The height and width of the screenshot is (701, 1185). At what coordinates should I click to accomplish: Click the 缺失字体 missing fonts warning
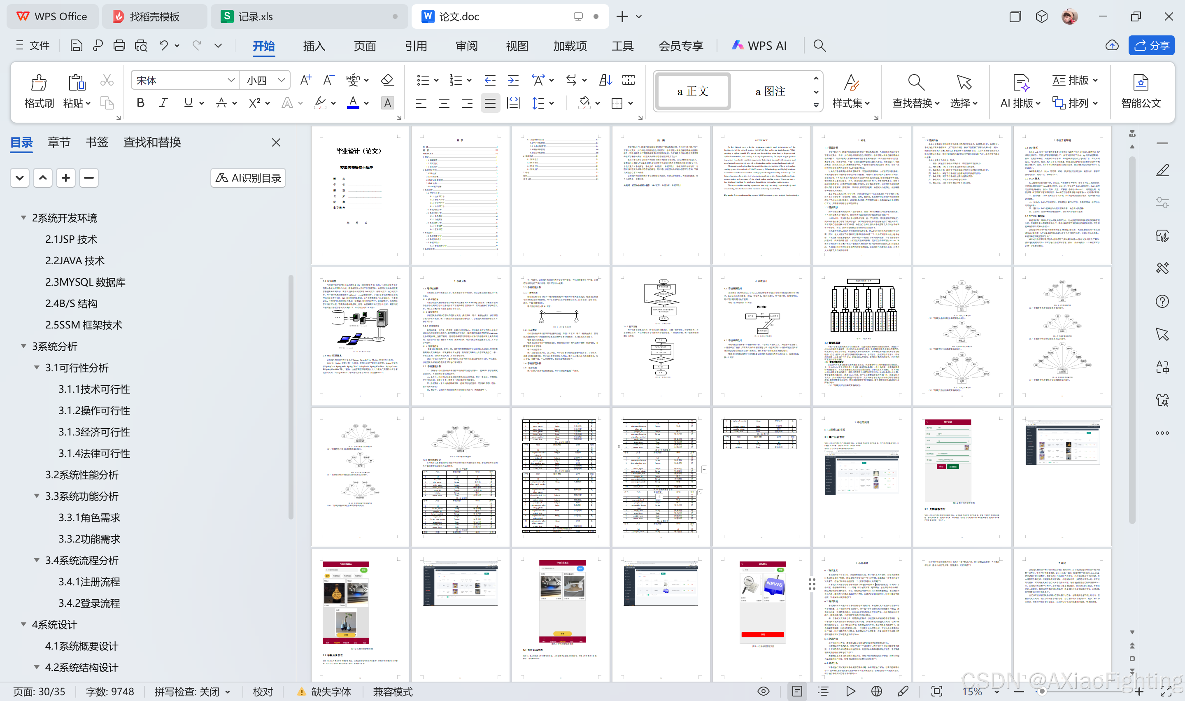point(324,692)
